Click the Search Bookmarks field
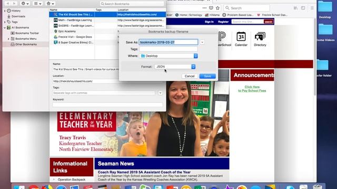 click(132, 4)
